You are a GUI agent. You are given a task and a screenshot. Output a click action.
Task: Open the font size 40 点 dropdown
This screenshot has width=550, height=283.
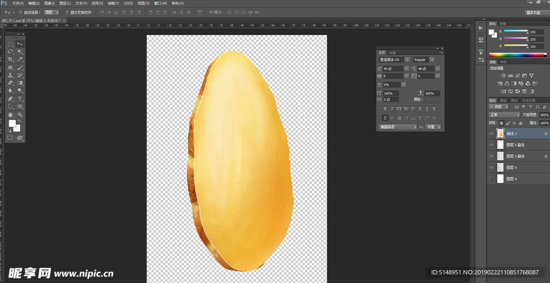tap(407, 69)
